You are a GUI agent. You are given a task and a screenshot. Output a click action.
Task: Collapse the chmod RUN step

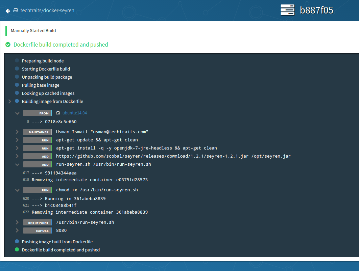coord(17,190)
